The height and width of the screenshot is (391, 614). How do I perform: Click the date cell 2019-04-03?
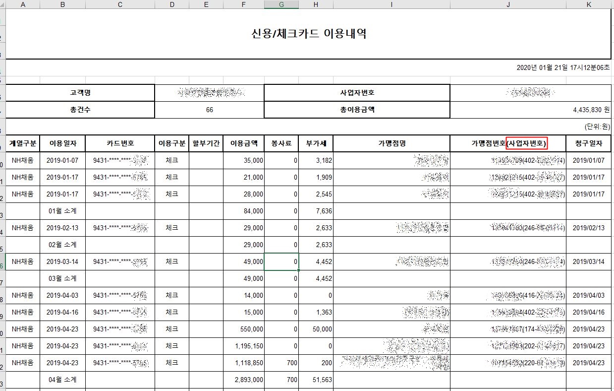click(x=62, y=295)
